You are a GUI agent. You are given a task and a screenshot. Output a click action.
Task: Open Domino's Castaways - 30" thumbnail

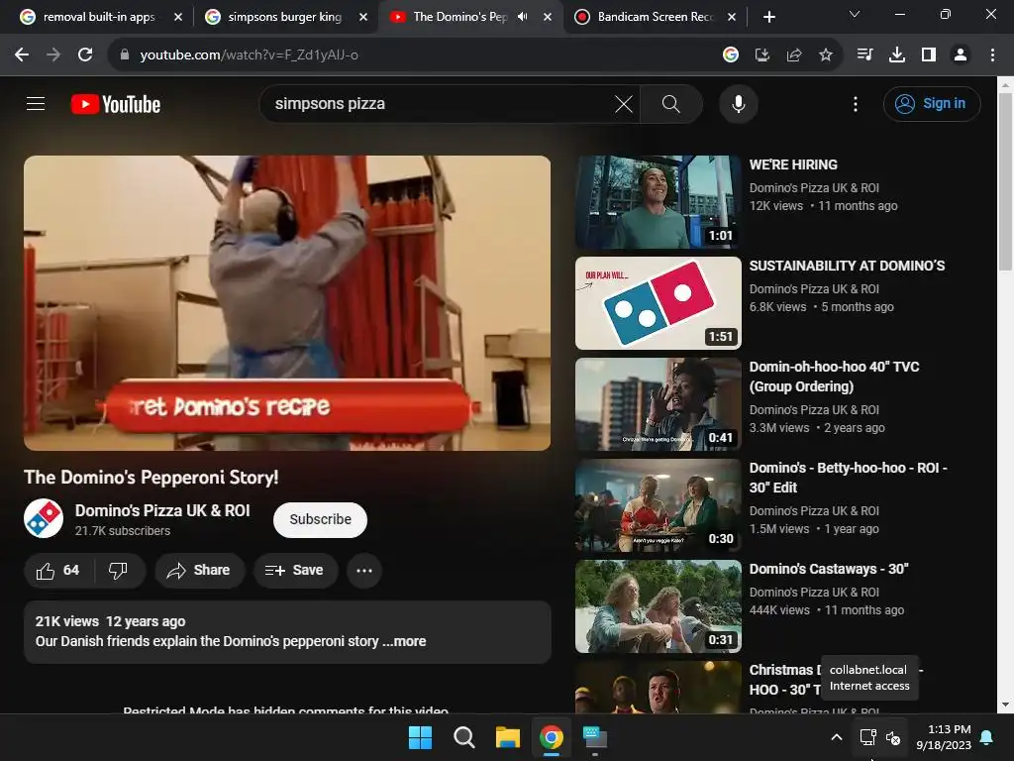click(x=659, y=606)
